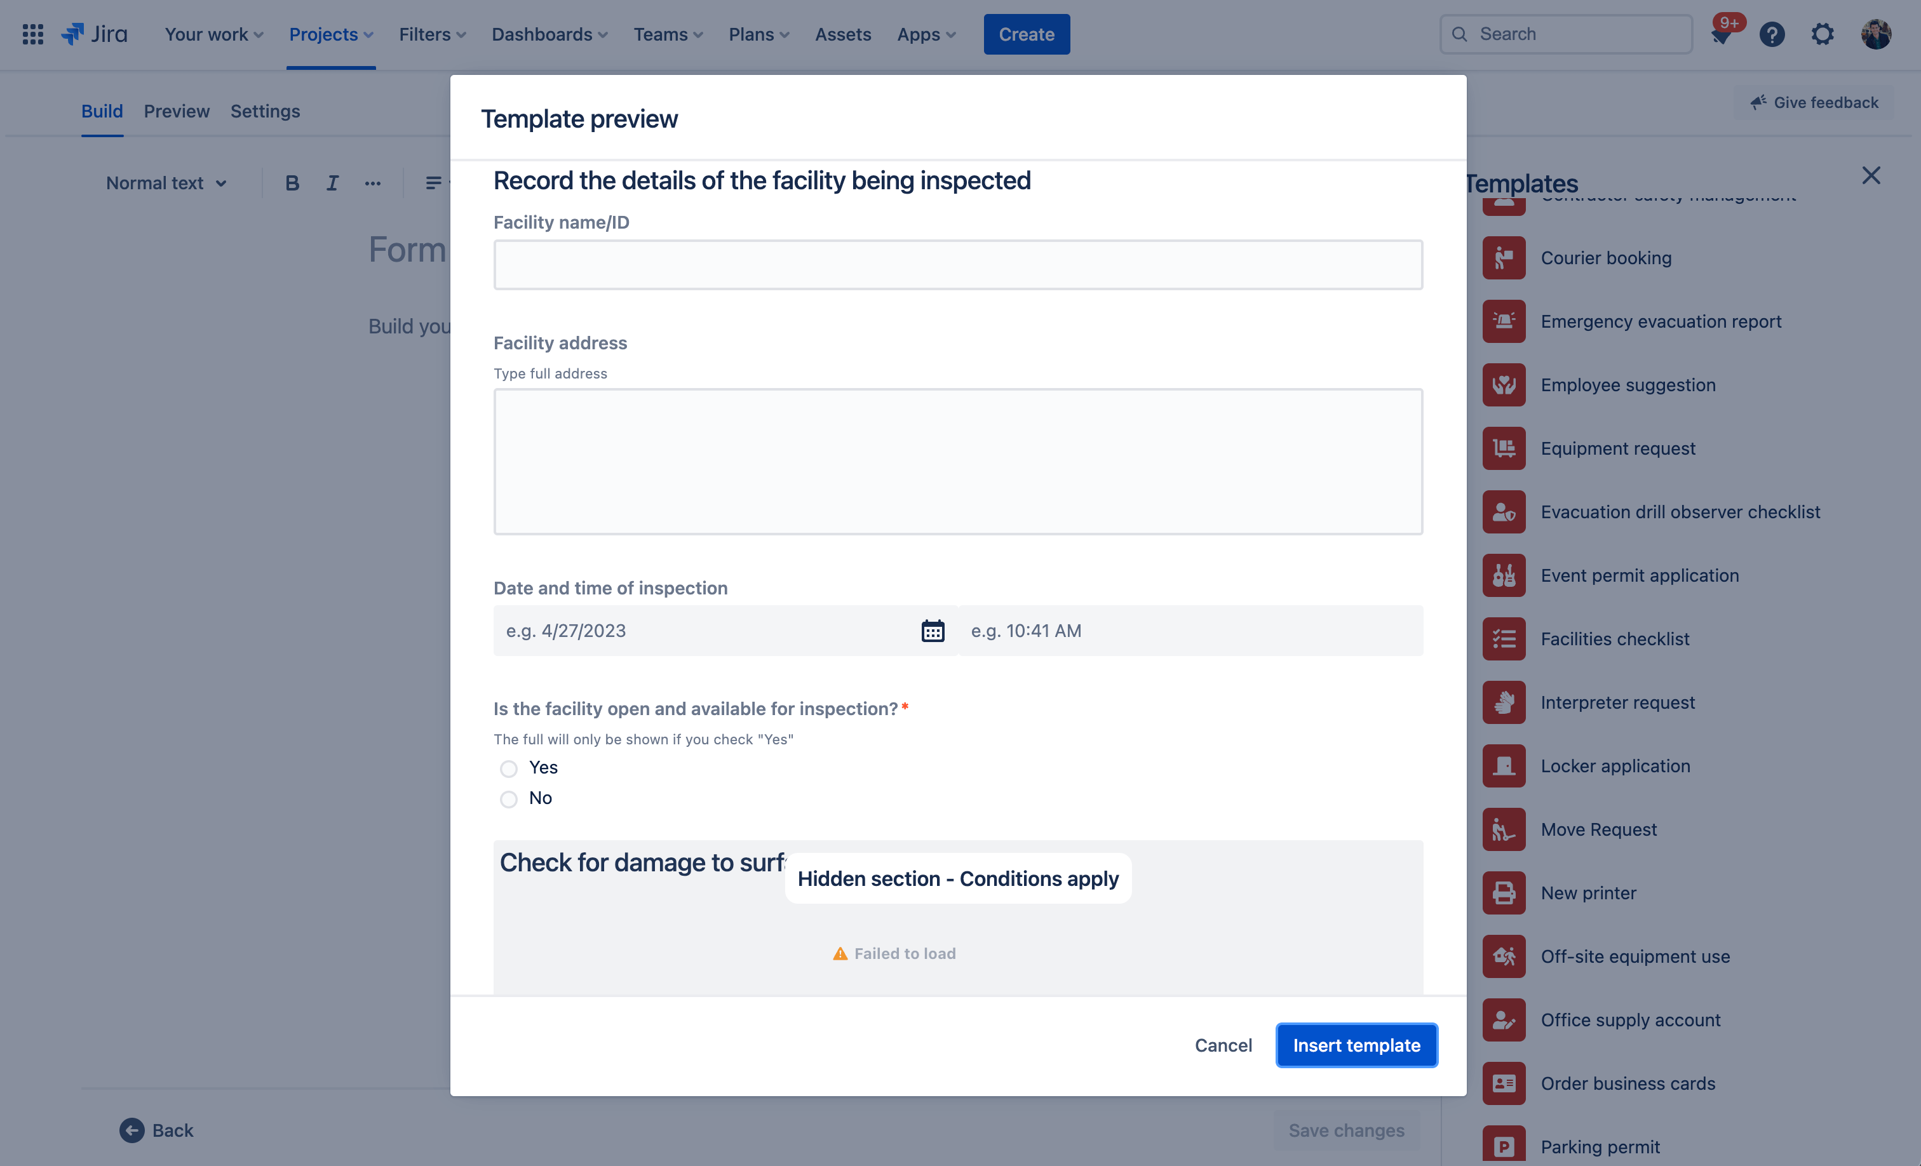The height and width of the screenshot is (1166, 1921).
Task: Select the No radio button
Action: pyautogui.click(x=509, y=798)
